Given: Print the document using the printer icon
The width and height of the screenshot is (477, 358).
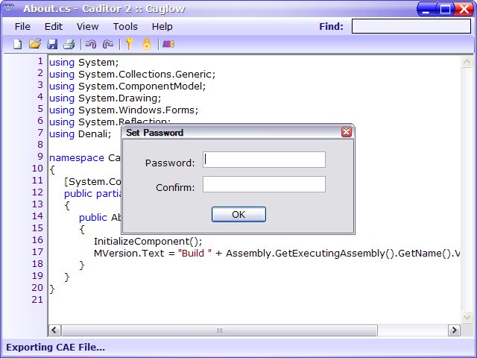Looking at the screenshot, I should coord(69,44).
